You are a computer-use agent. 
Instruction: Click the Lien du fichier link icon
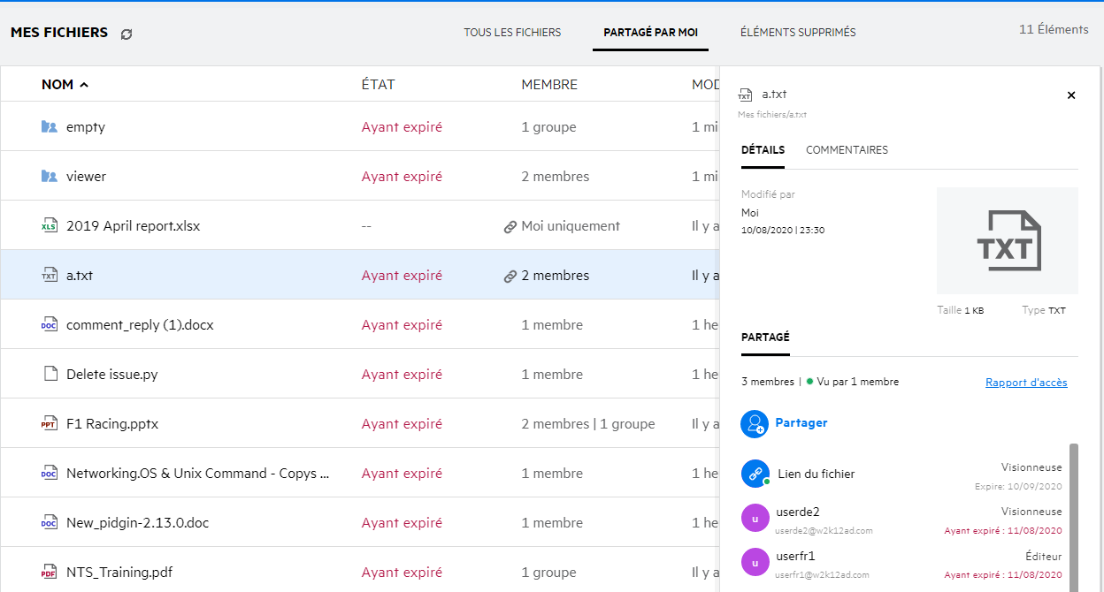pos(755,474)
